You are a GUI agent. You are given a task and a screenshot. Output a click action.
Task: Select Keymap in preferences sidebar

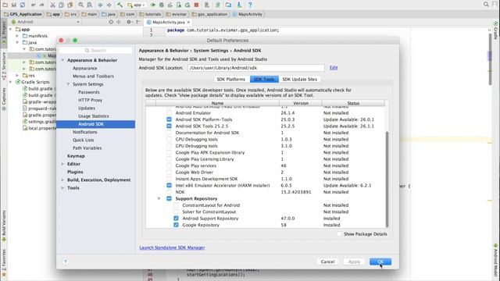[76, 156]
